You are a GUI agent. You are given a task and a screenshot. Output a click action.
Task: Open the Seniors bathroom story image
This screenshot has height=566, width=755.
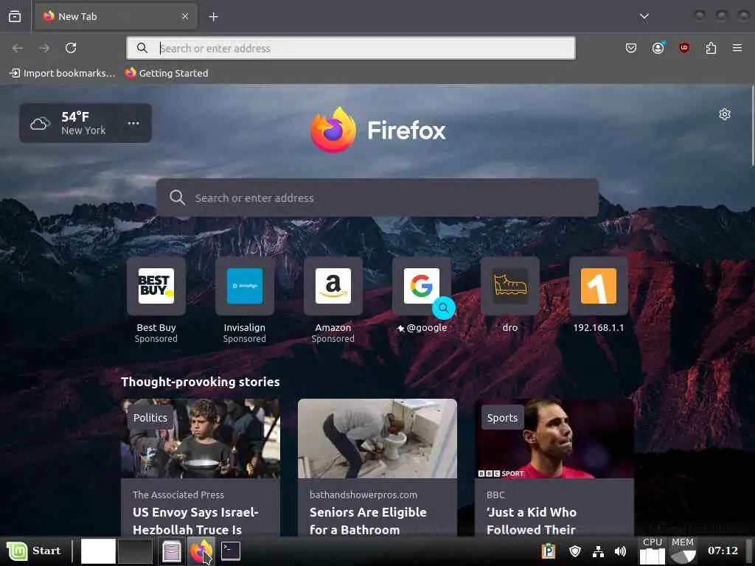click(377, 439)
